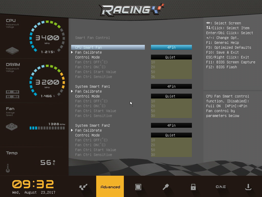Open Control Mode option under System Smart Fan1
The image size is (262, 197).
[x=171, y=96]
